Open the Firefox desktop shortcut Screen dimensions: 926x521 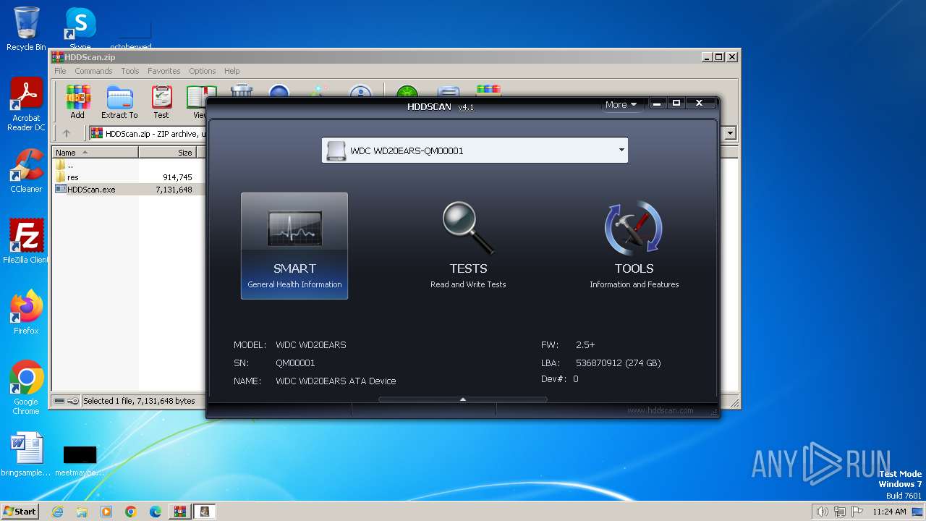[26, 313]
